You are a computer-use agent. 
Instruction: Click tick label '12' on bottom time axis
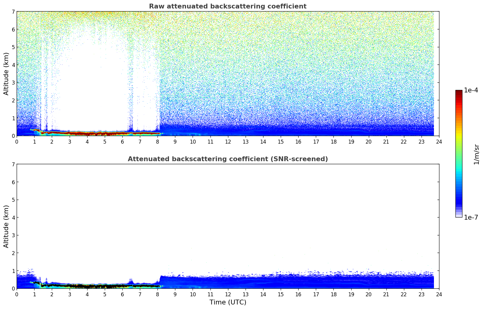[228, 294]
